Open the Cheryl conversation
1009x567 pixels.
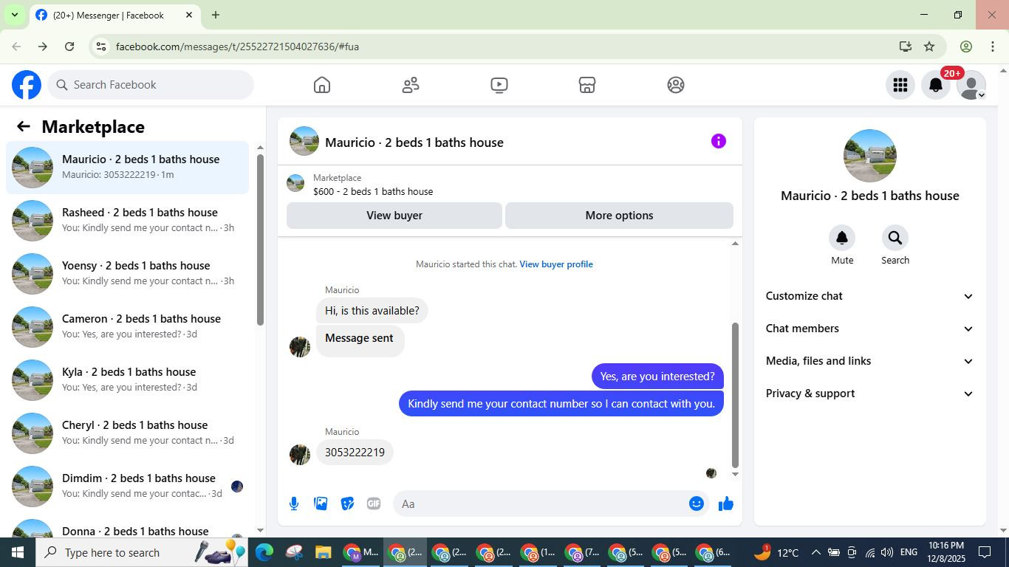click(x=128, y=433)
